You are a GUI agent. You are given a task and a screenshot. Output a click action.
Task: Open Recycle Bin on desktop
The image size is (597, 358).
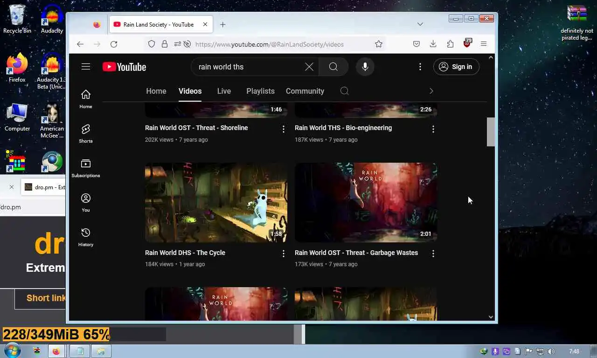[17, 19]
